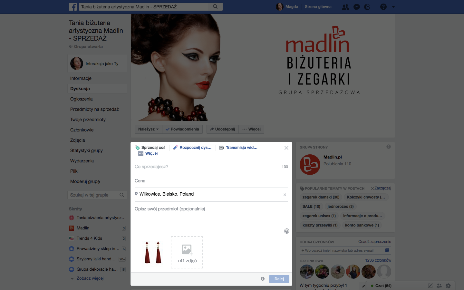Image resolution: width=464 pixels, height=290 pixels.
Task: Open Grupa dekoracje ha... shortcut
Action: 97,269
